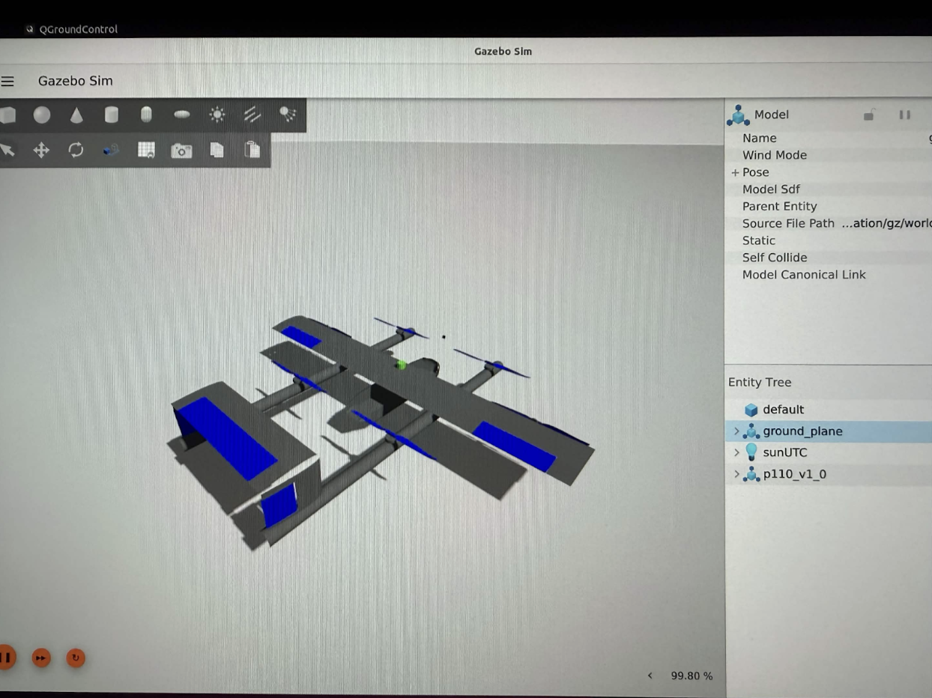This screenshot has height=698, width=932.
Task: Insert a sphere shape
Action: coord(42,115)
